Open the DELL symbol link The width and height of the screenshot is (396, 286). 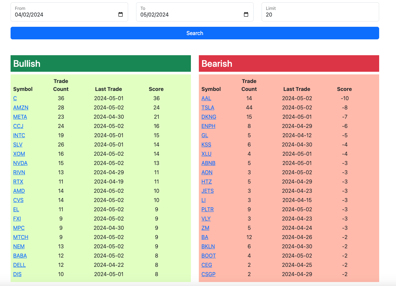pyautogui.click(x=19, y=265)
